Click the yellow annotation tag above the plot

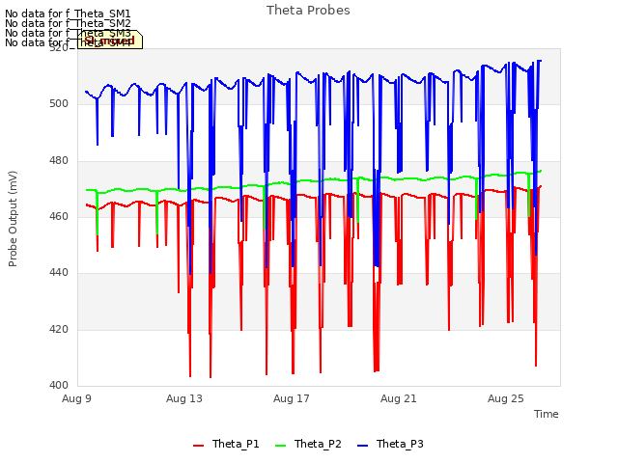[x=110, y=40]
